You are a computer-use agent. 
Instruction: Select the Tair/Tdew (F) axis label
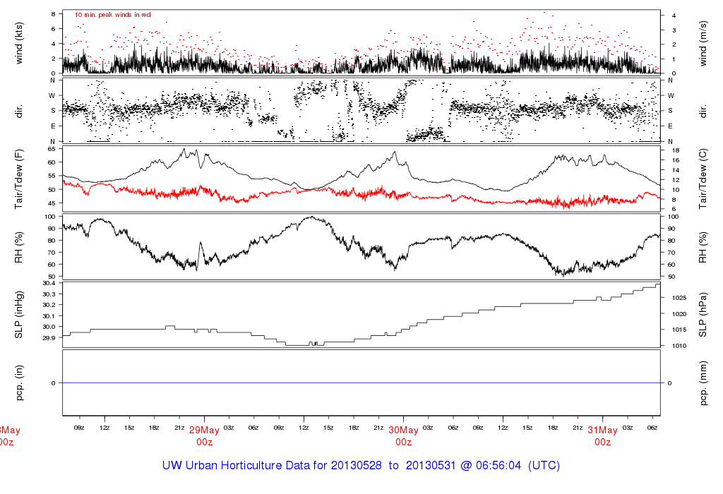click(x=19, y=179)
